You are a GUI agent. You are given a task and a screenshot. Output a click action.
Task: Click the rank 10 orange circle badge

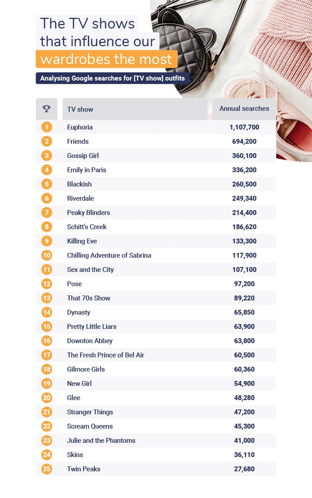(47, 255)
